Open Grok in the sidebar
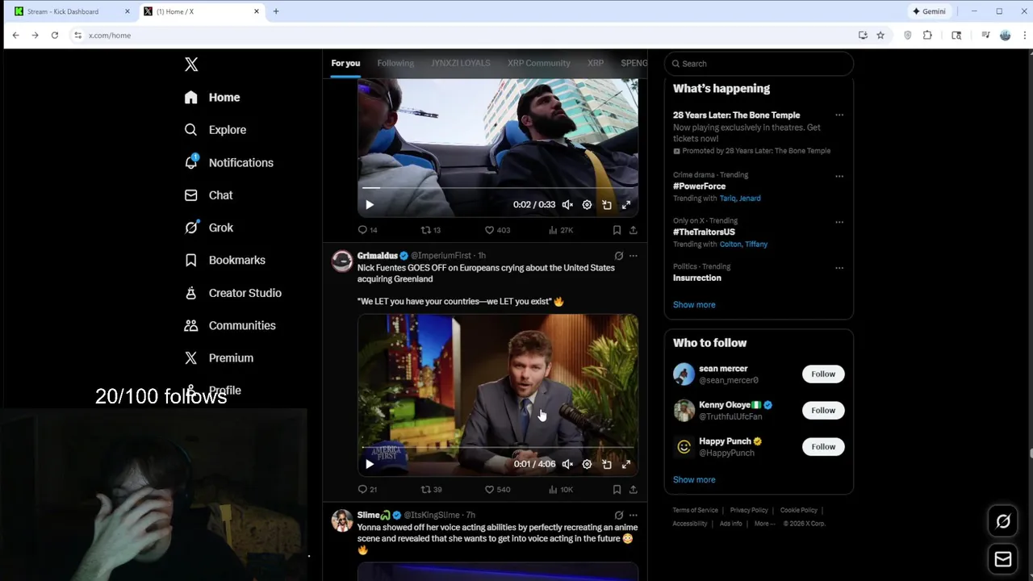The height and width of the screenshot is (581, 1033). click(x=209, y=228)
